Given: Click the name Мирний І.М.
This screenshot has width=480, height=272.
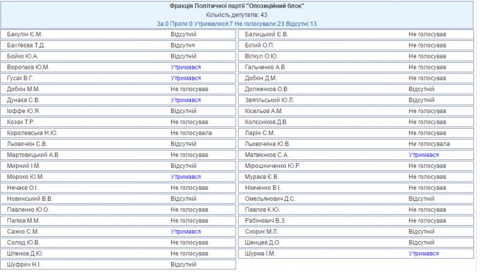Looking at the screenshot, I should pos(24,166).
